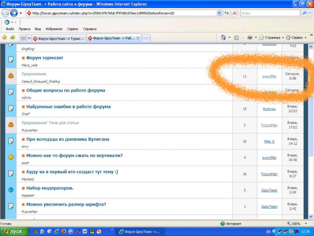This screenshot has width=314, height=236.
Task: Open the Файл menu
Action: tap(10, 29)
